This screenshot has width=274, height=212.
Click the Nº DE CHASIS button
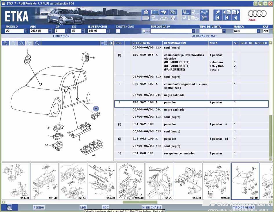(152, 208)
